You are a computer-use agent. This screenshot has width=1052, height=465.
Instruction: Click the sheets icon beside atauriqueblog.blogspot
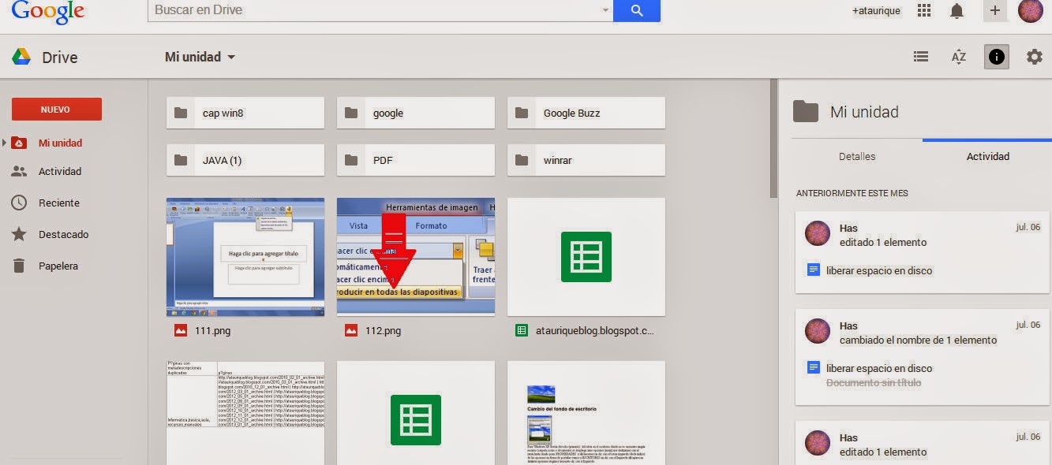click(522, 331)
